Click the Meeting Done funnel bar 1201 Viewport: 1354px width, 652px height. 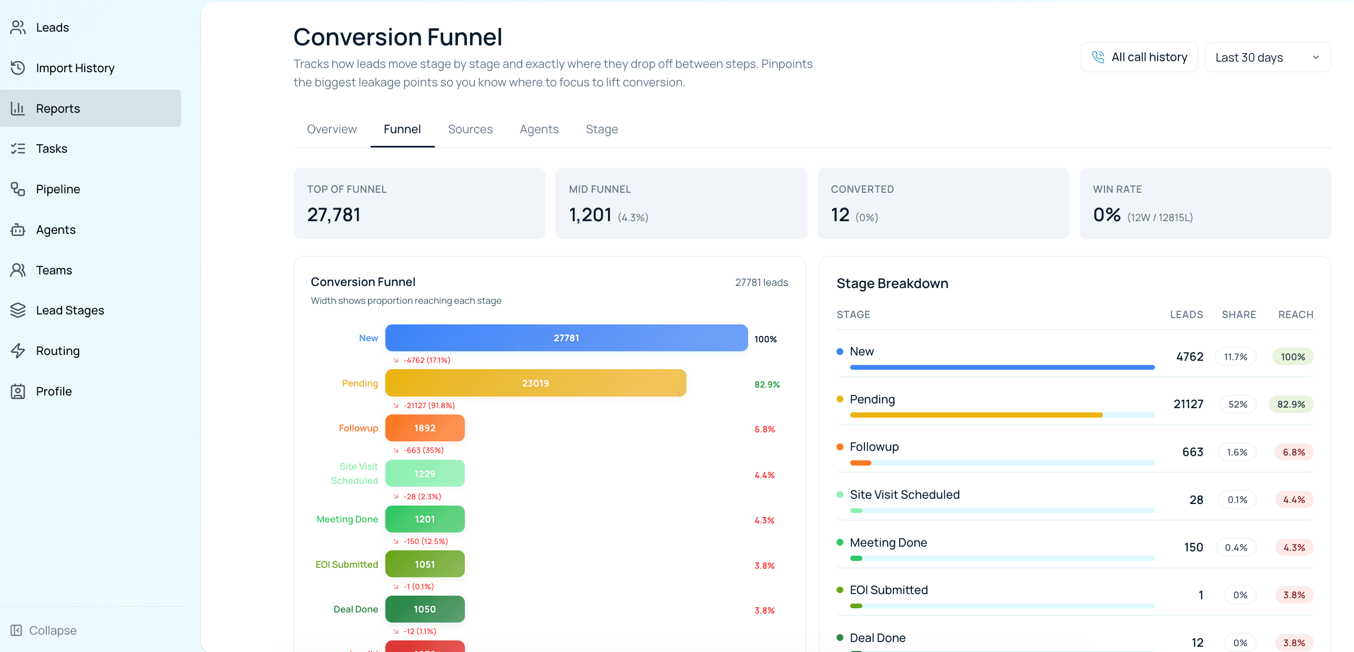coord(425,519)
